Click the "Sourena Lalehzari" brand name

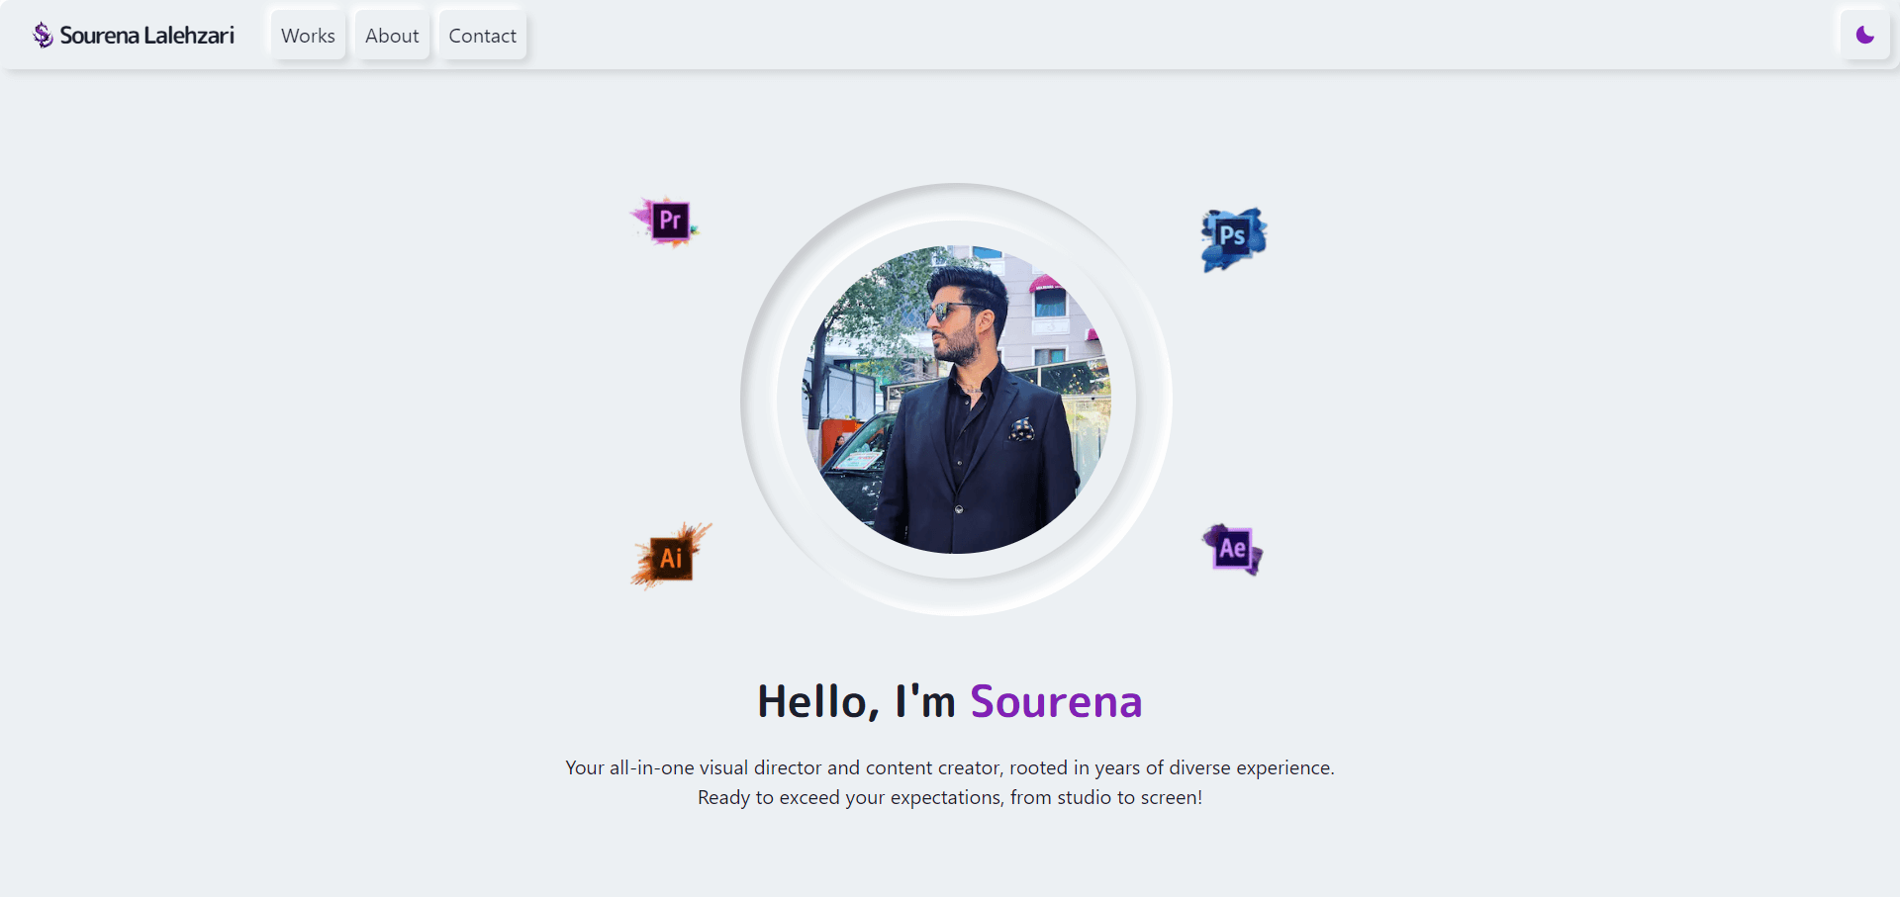[x=146, y=36]
